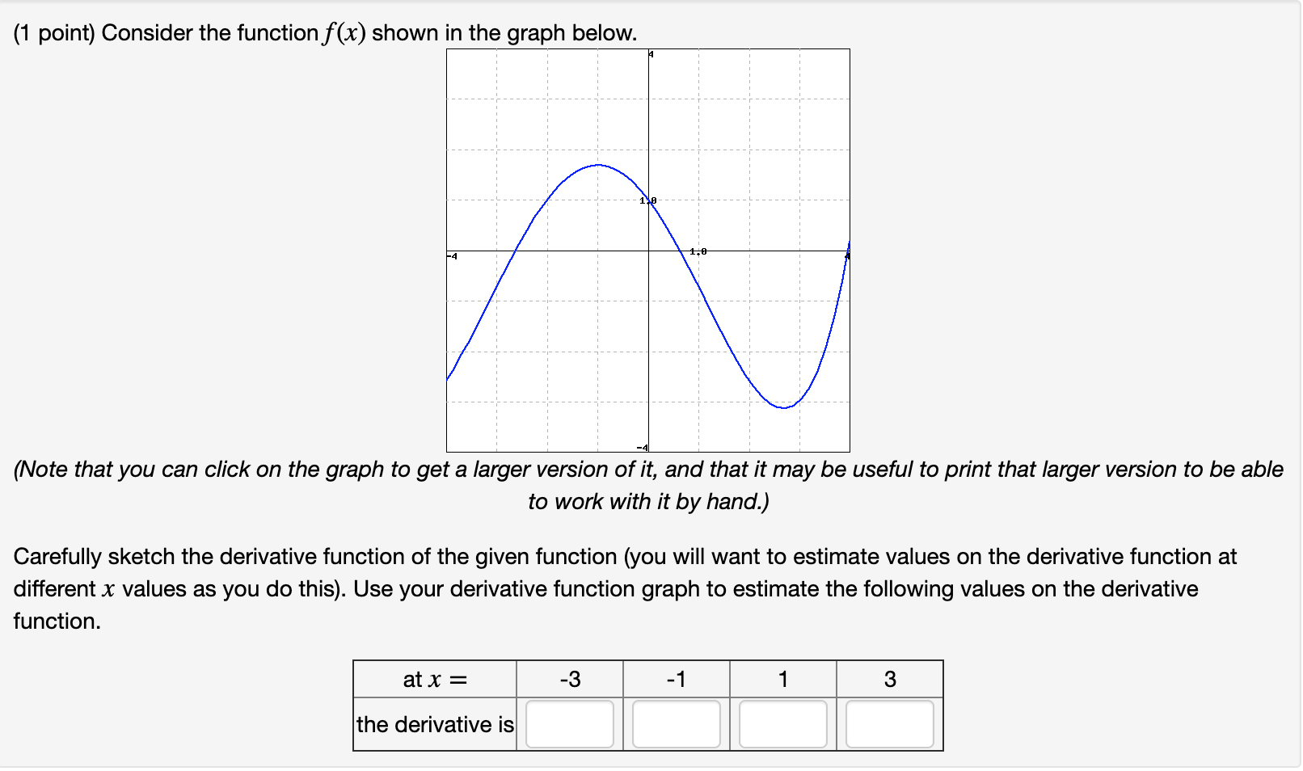This screenshot has height=771, width=1303.
Task: Select the table header cell labeled 1
Action: [782, 680]
